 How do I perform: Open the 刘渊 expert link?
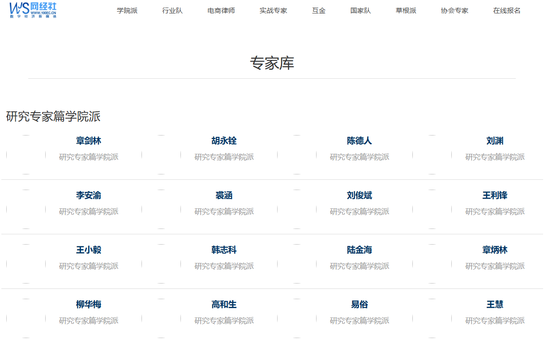[495, 141]
